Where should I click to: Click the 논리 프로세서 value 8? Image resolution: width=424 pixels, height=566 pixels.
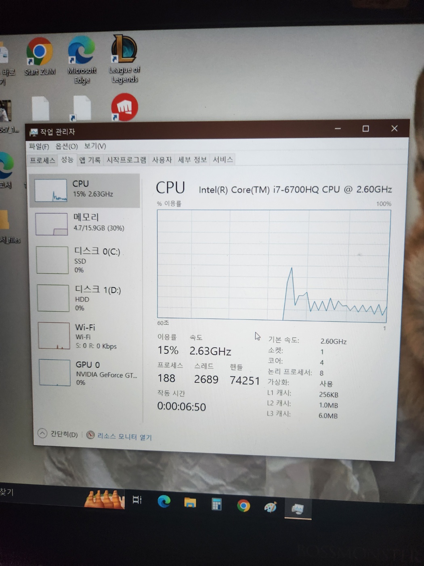(321, 373)
